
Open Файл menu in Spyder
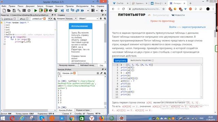4,6
